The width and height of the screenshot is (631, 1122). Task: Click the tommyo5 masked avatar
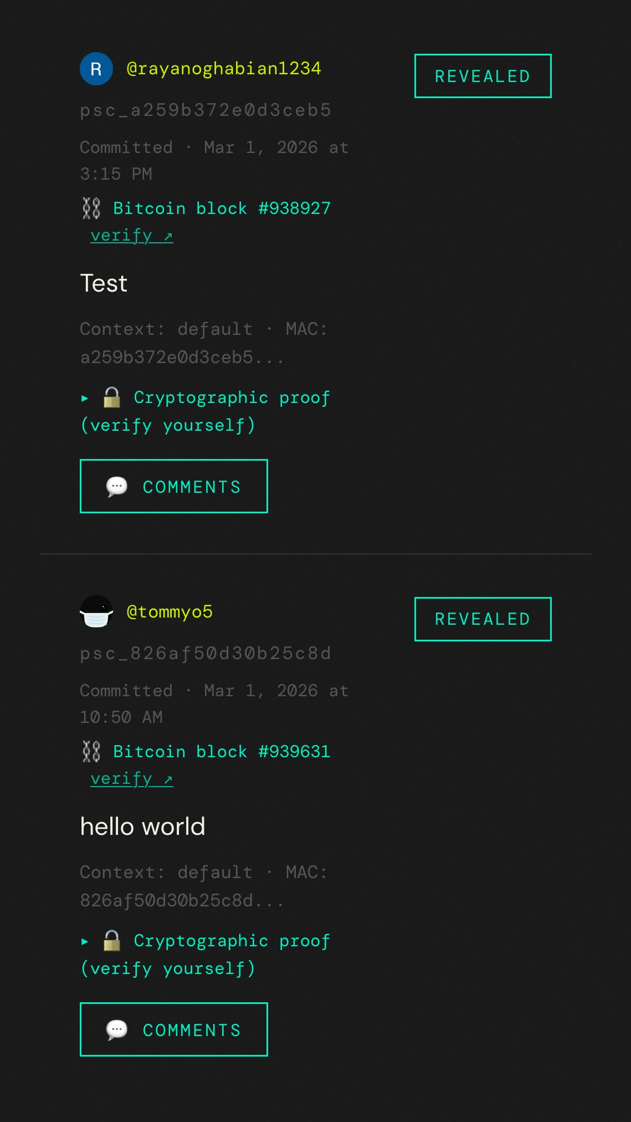96,611
